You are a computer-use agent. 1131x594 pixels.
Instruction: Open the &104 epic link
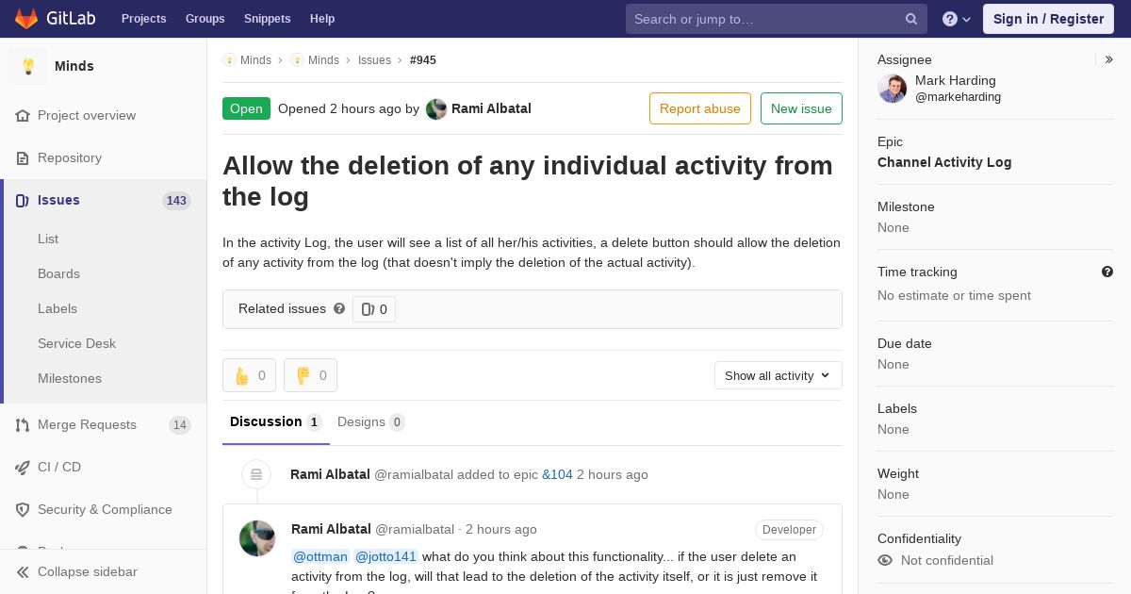click(x=557, y=474)
